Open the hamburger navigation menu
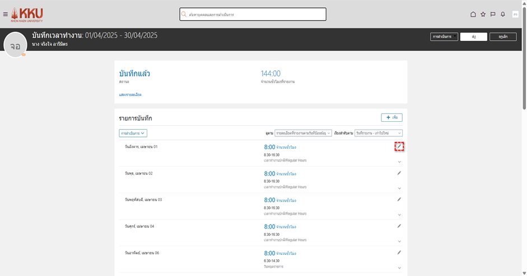Image resolution: width=527 pixels, height=276 pixels. (x=6, y=14)
